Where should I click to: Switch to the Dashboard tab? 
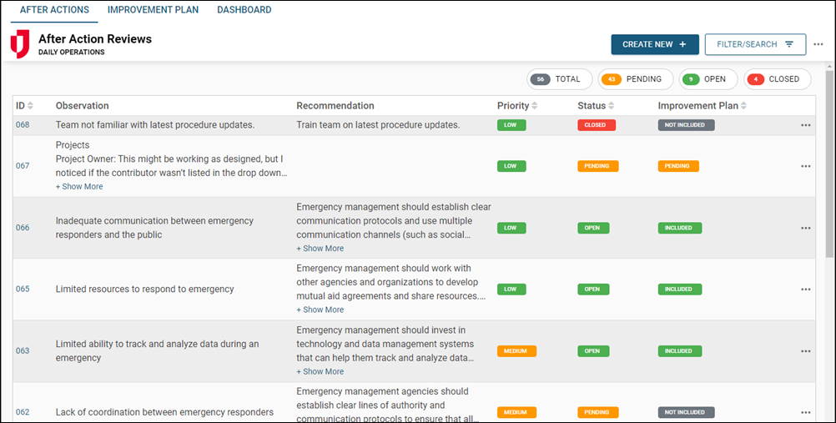click(x=244, y=10)
